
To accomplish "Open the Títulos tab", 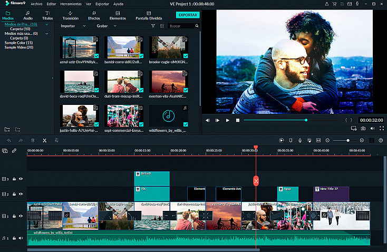I will click(47, 15).
